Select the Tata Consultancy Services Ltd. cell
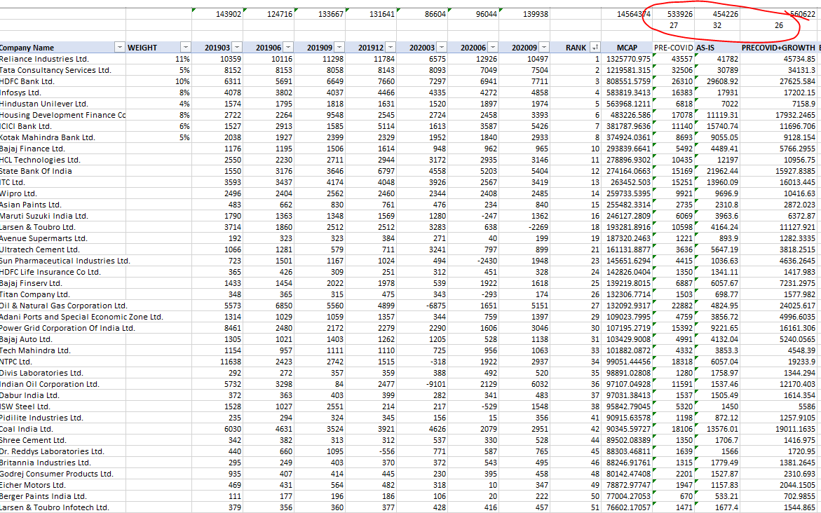821x513 pixels. (63, 70)
